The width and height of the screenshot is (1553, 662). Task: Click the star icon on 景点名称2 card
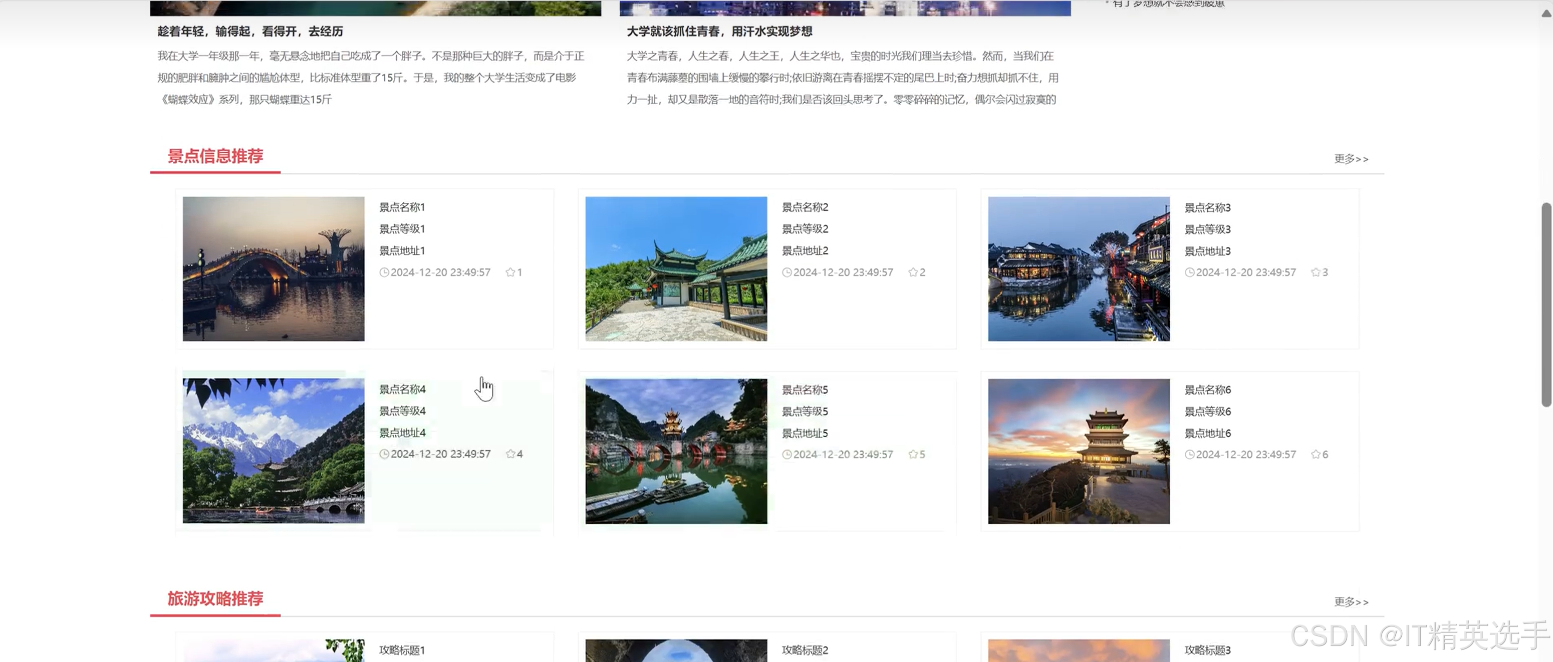tap(913, 272)
